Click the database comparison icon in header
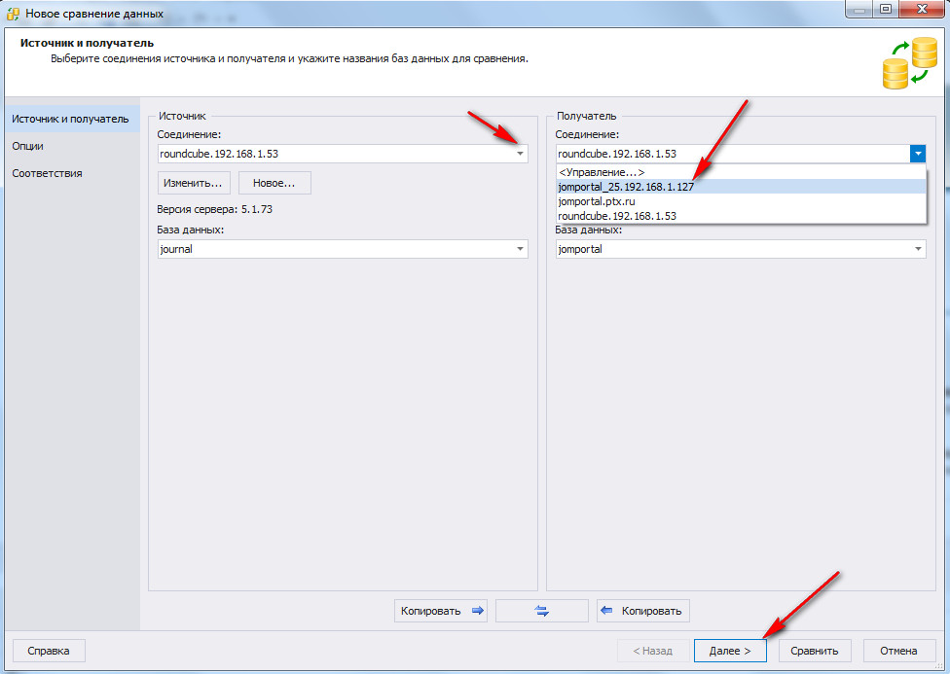This screenshot has height=674, width=950. pos(907,63)
